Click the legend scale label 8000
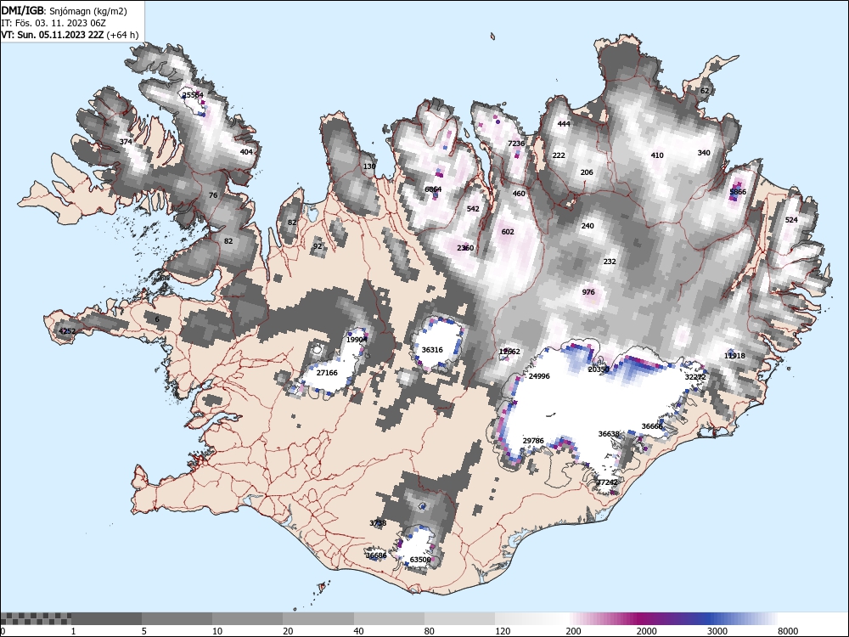This screenshot has width=849, height=637. [x=789, y=631]
